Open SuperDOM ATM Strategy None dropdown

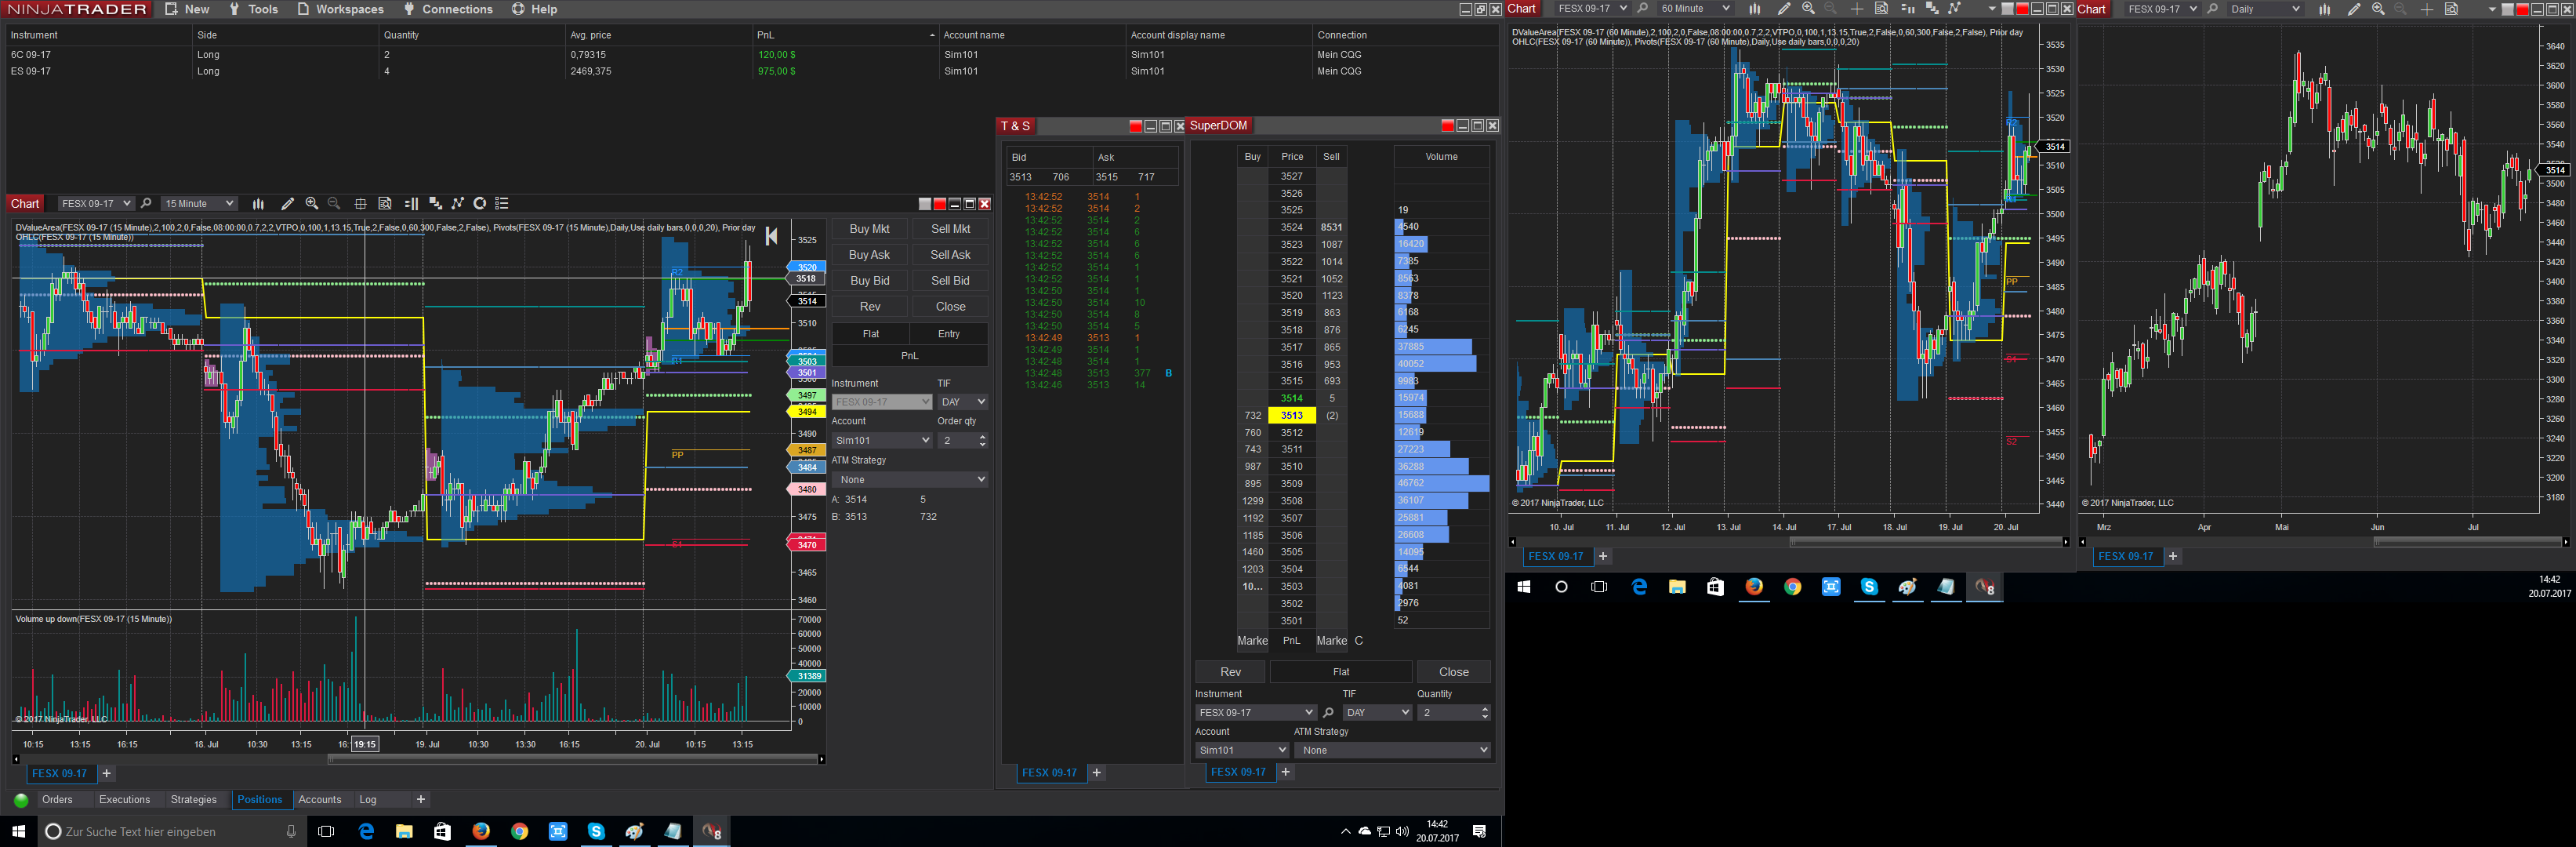(x=1392, y=750)
